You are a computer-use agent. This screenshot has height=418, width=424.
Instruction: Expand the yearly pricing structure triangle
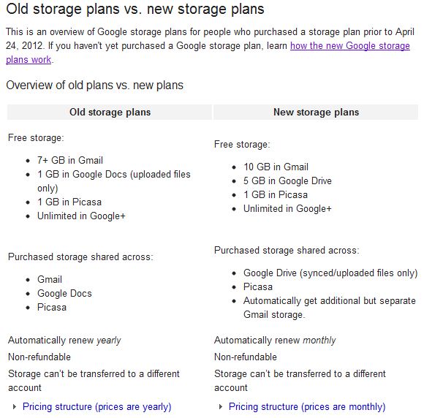click(15, 406)
